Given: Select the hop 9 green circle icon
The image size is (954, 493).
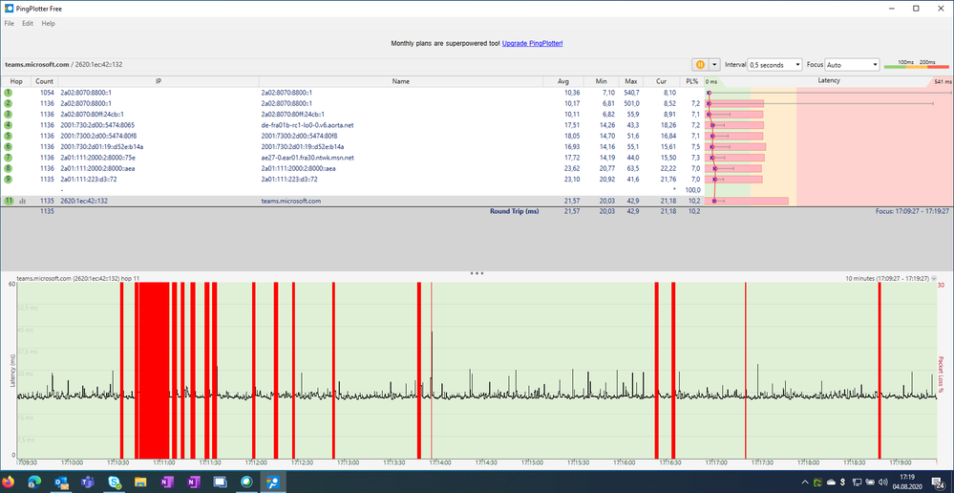Looking at the screenshot, I should (x=9, y=179).
